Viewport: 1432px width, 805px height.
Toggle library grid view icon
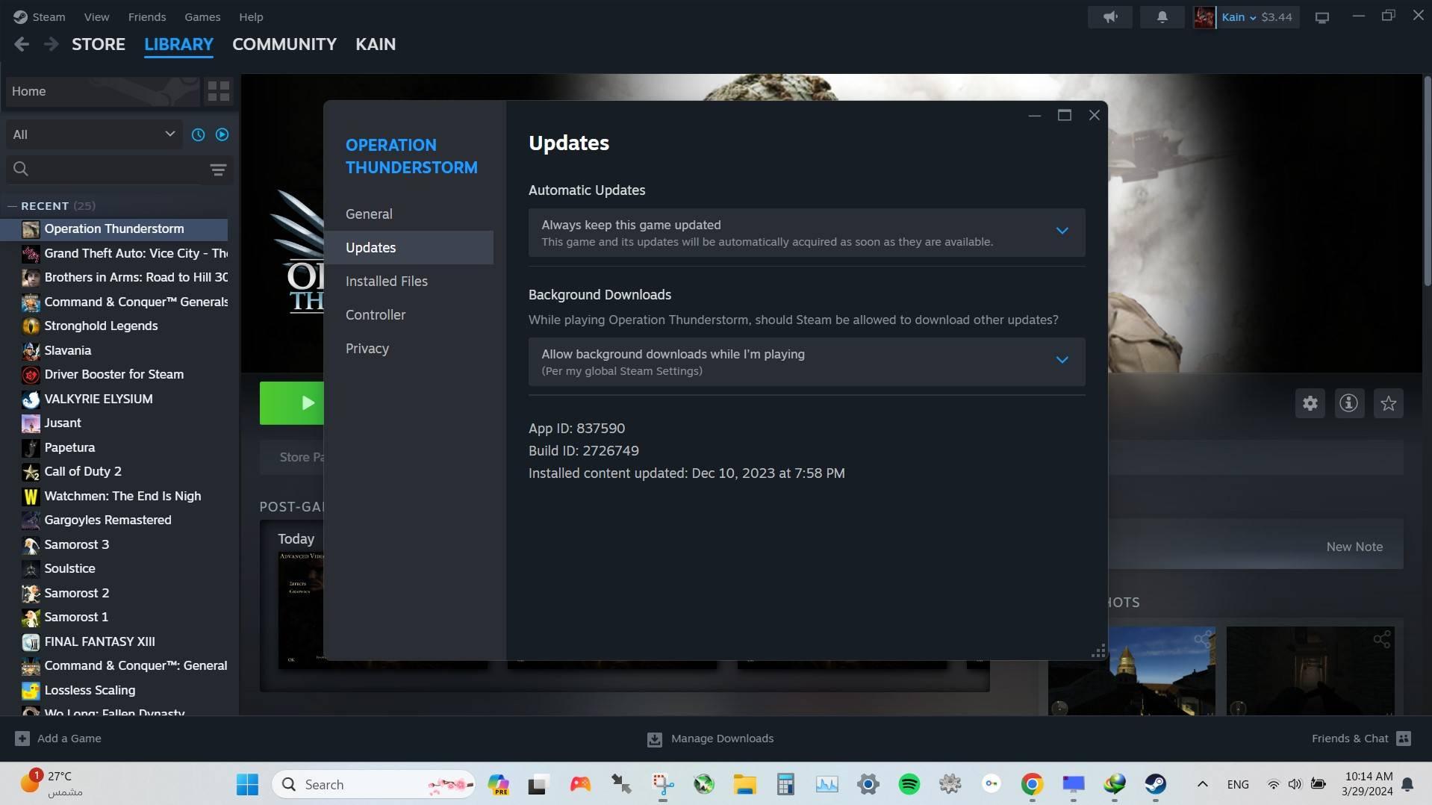coord(218,91)
